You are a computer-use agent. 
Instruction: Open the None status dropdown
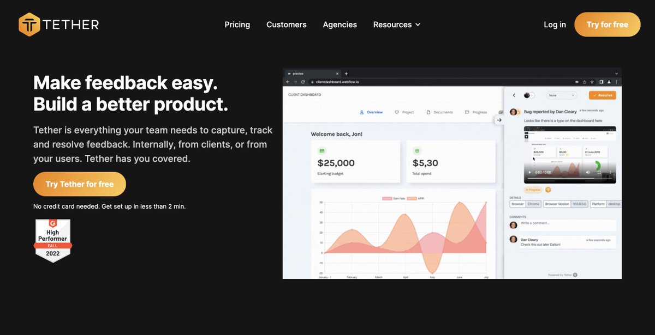562,95
